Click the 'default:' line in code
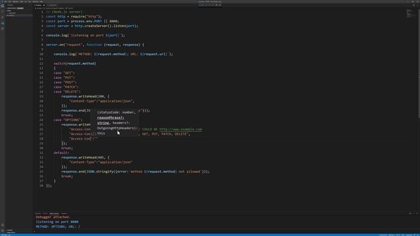Viewport: 420px width, 236px height. (61, 153)
